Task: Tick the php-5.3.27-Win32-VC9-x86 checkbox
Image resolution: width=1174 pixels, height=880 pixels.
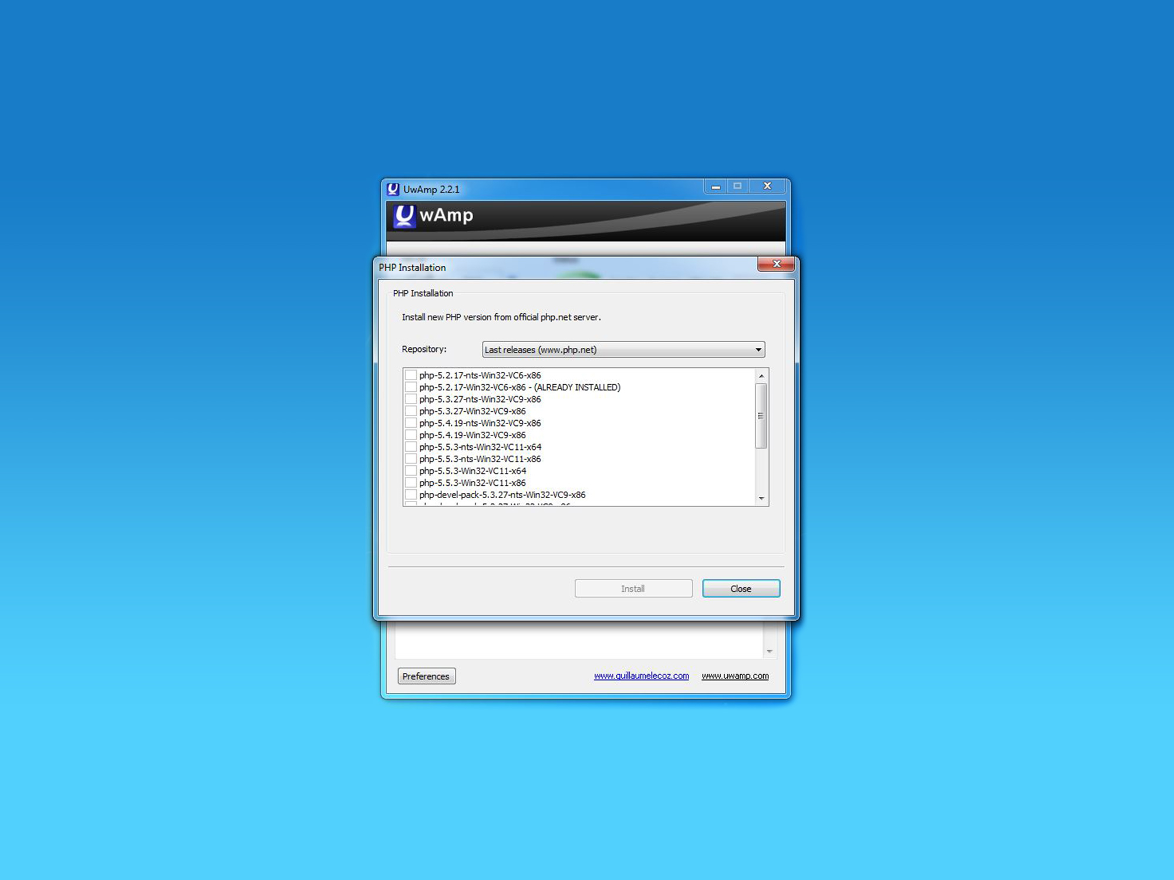Action: (x=411, y=411)
